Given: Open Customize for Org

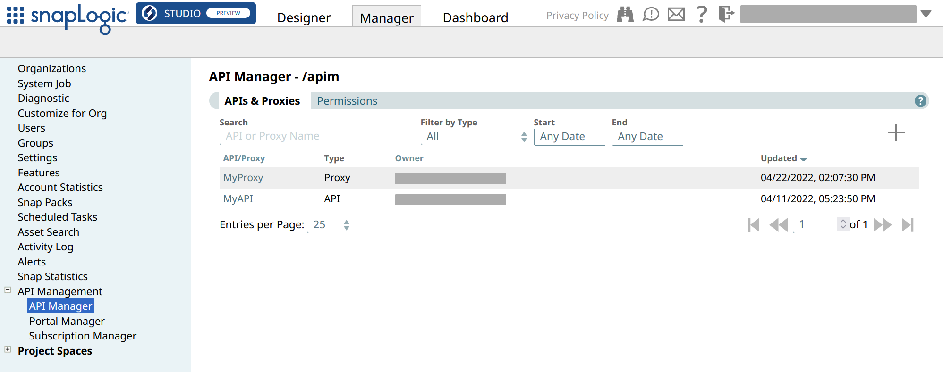Looking at the screenshot, I should pos(62,113).
